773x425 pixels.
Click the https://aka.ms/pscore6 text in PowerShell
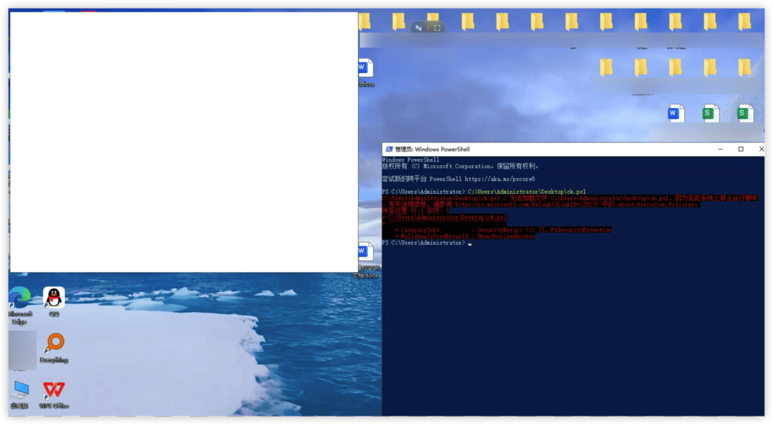click(x=500, y=179)
